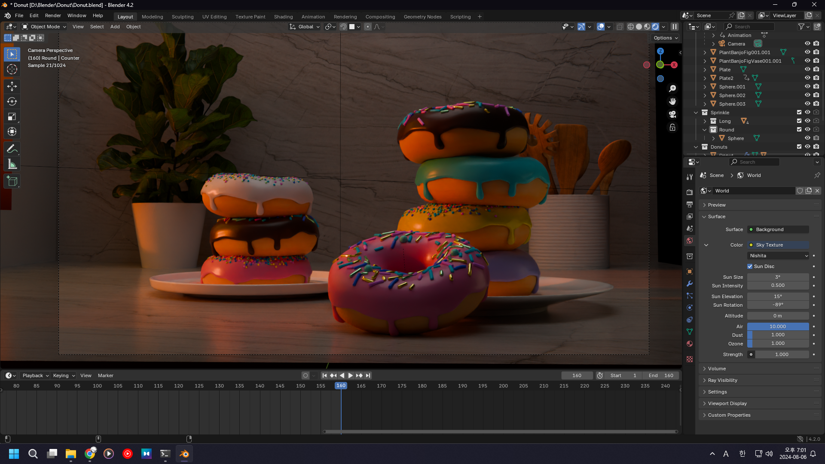
Task: Switch to wireframe viewport shading
Action: coord(631,27)
